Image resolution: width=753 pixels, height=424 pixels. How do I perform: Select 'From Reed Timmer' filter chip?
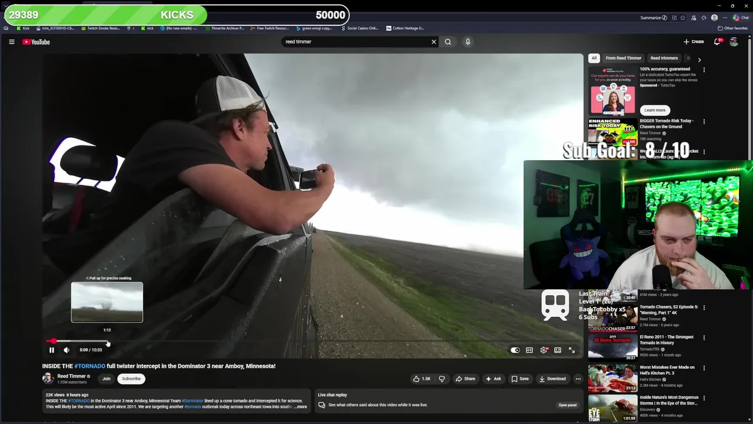click(624, 58)
